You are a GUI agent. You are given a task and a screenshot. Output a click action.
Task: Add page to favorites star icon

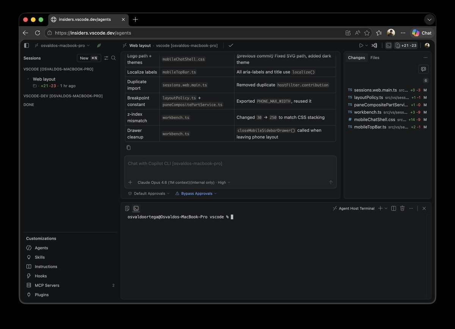click(367, 33)
